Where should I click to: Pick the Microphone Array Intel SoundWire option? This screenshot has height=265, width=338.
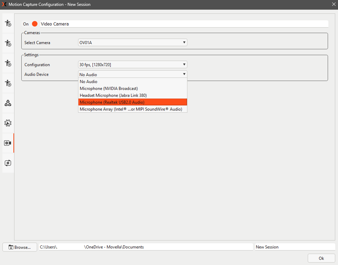(x=133, y=109)
